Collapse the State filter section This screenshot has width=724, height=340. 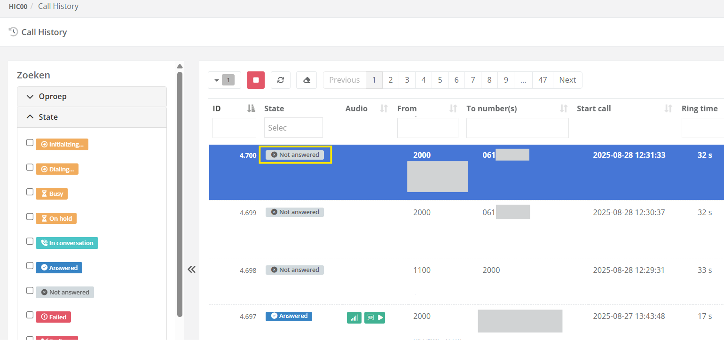point(92,117)
